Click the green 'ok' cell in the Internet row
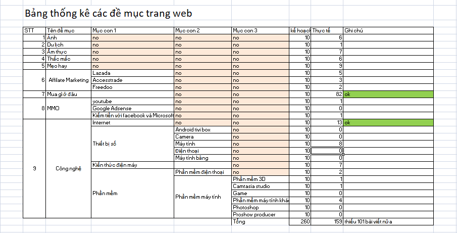Screen dimensions: 457x233 (x=388, y=122)
